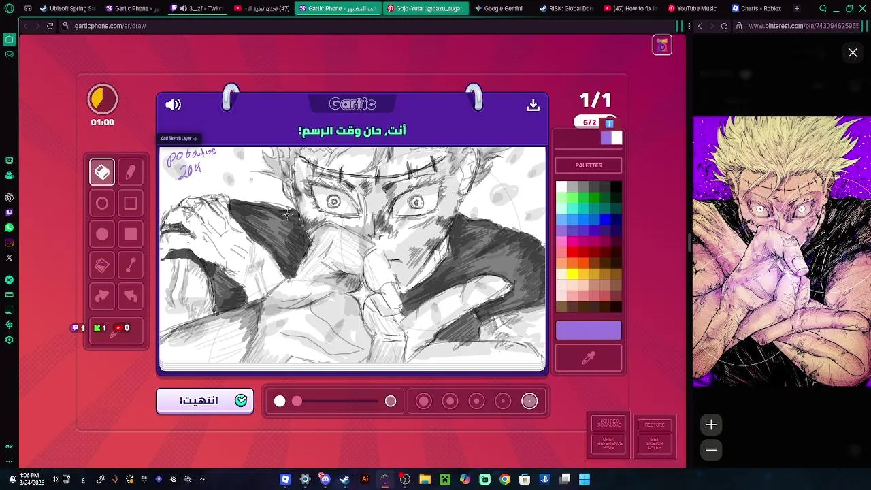Switch to the RISK: Global Domination tab
Screen dimensions: 871x490
[x=565, y=8]
